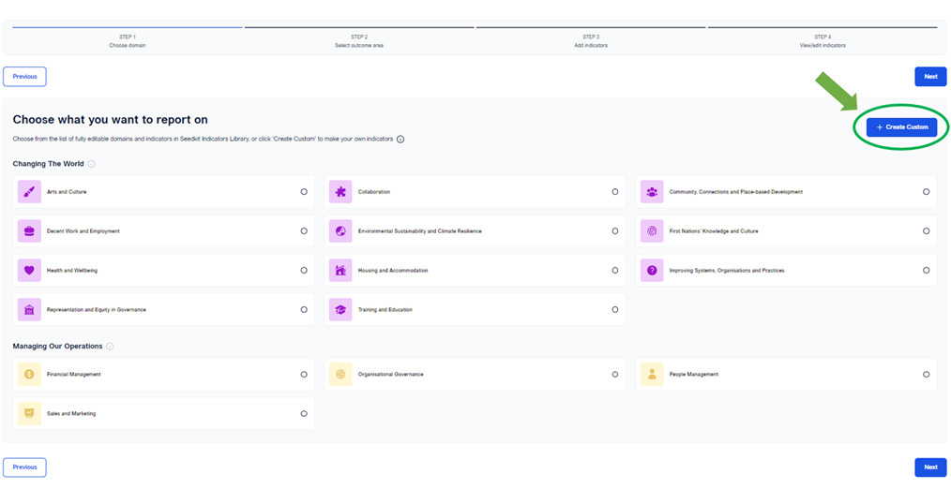Click the bottom Previous button
951x489 pixels.
25,467
